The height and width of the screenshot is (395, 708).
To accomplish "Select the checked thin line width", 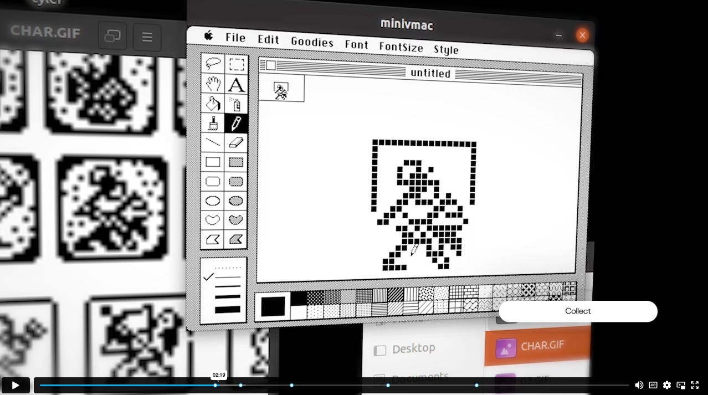I will click(x=228, y=277).
